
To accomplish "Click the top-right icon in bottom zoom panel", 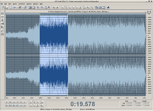I will point(42,102).
